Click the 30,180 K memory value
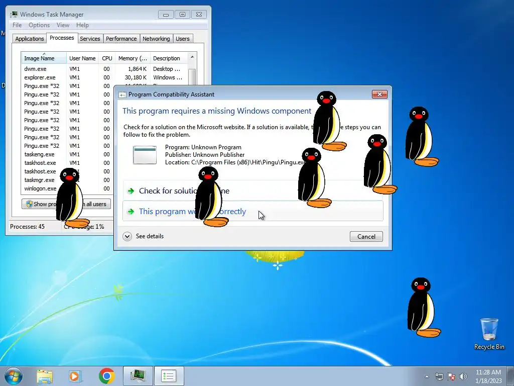 pyautogui.click(x=136, y=77)
